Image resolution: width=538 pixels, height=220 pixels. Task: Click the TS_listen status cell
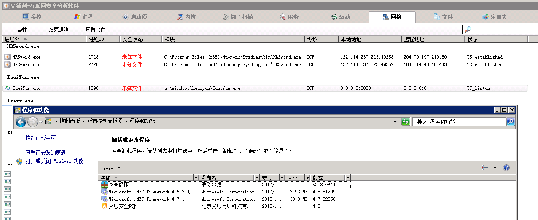(478, 88)
